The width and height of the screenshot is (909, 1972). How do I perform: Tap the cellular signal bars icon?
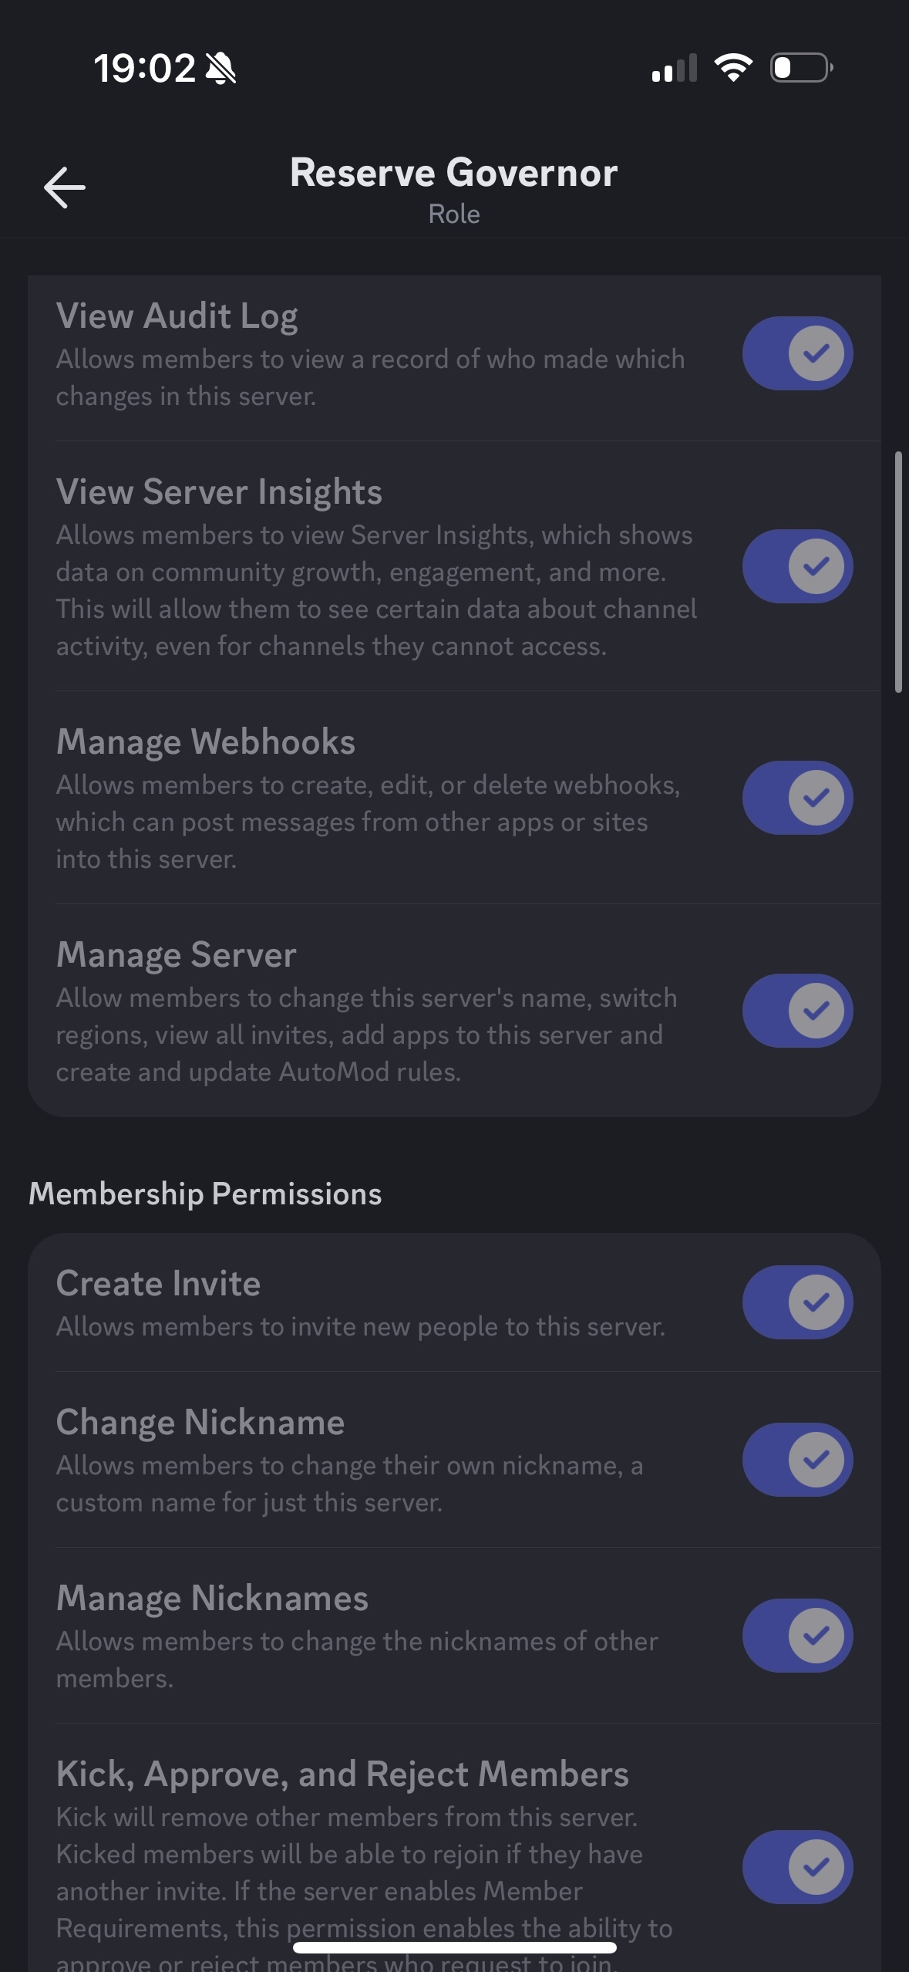point(675,68)
